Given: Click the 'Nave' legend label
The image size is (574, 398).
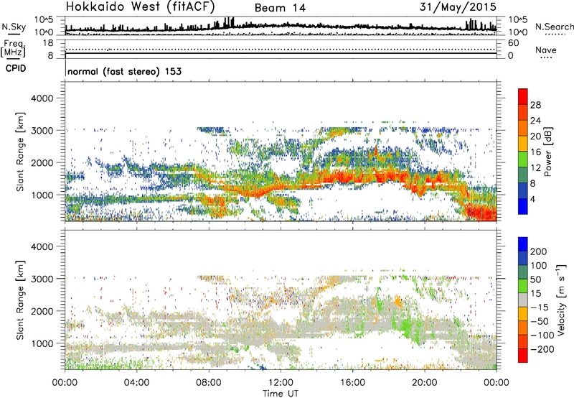Looking at the screenshot, I should point(546,50).
